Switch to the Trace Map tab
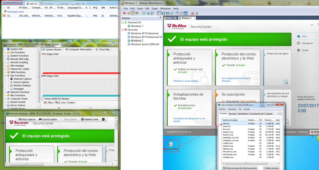The height and width of the screenshot is (170, 319). pyautogui.click(x=102, y=49)
